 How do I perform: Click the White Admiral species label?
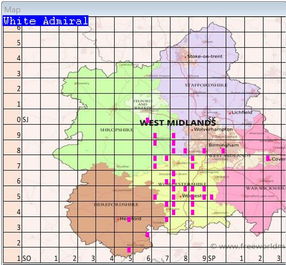click(45, 21)
